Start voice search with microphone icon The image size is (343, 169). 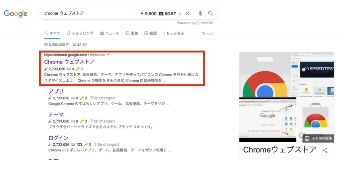(200, 14)
